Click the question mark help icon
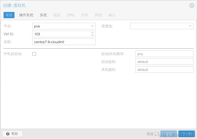The width and height of the screenshot is (197, 139). coord(8,134)
